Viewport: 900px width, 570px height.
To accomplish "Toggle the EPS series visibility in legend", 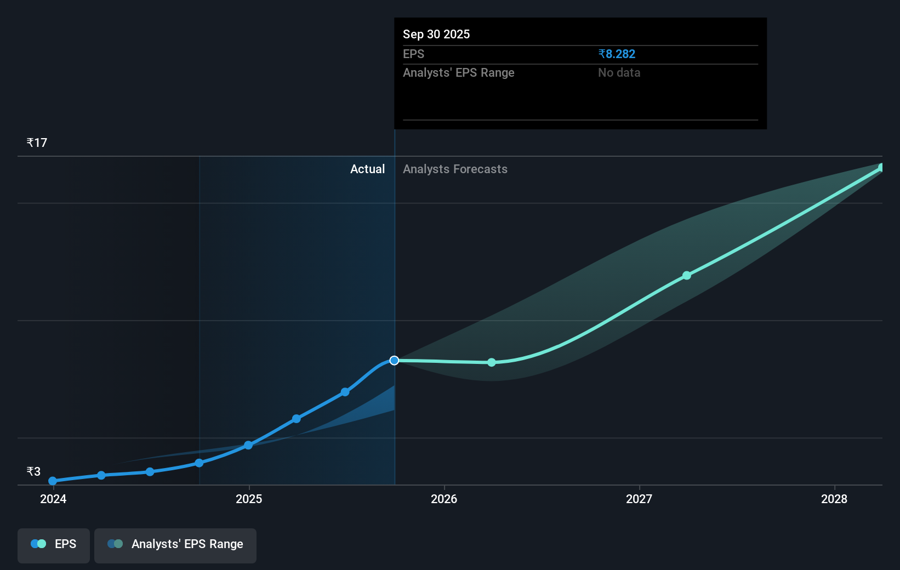I will pos(53,545).
